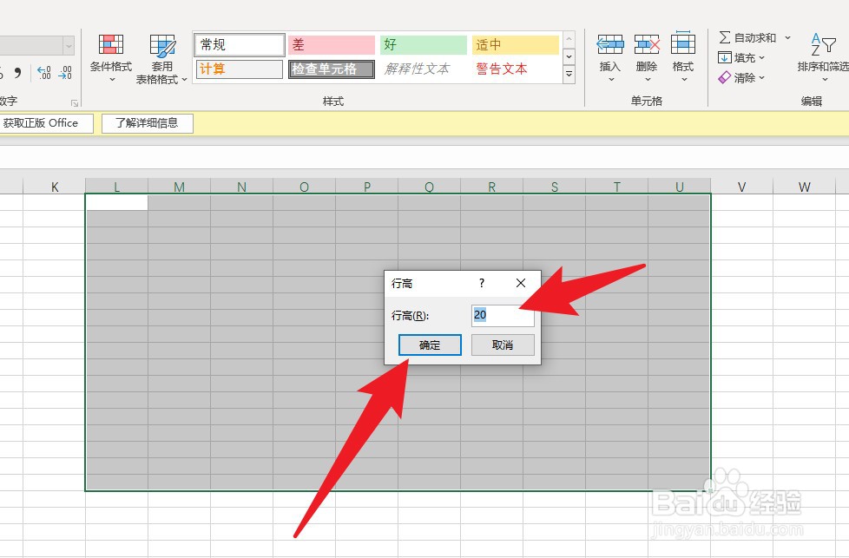This screenshot has width=849, height=558.
Task: Open Conditional Formatting icon
Action: [x=110, y=44]
